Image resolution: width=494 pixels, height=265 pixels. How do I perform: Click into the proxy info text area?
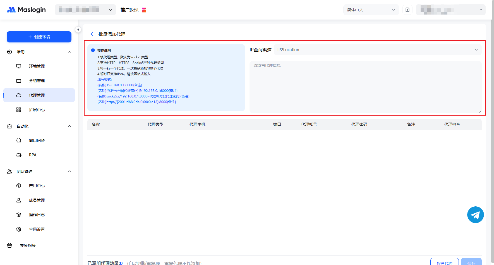pyautogui.click(x=365, y=87)
